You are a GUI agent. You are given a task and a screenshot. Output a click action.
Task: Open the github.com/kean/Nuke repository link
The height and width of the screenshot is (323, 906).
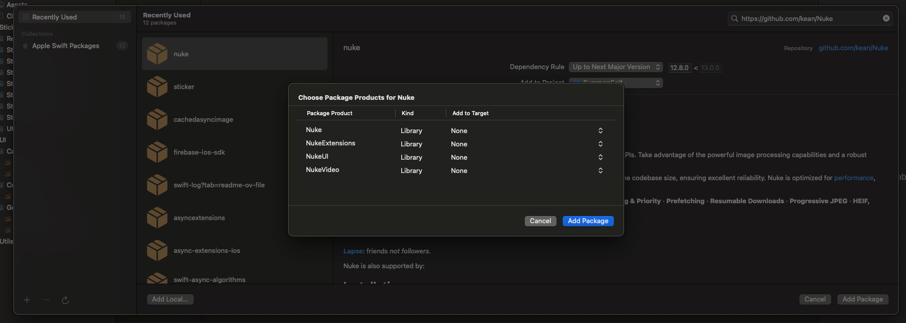coord(853,48)
